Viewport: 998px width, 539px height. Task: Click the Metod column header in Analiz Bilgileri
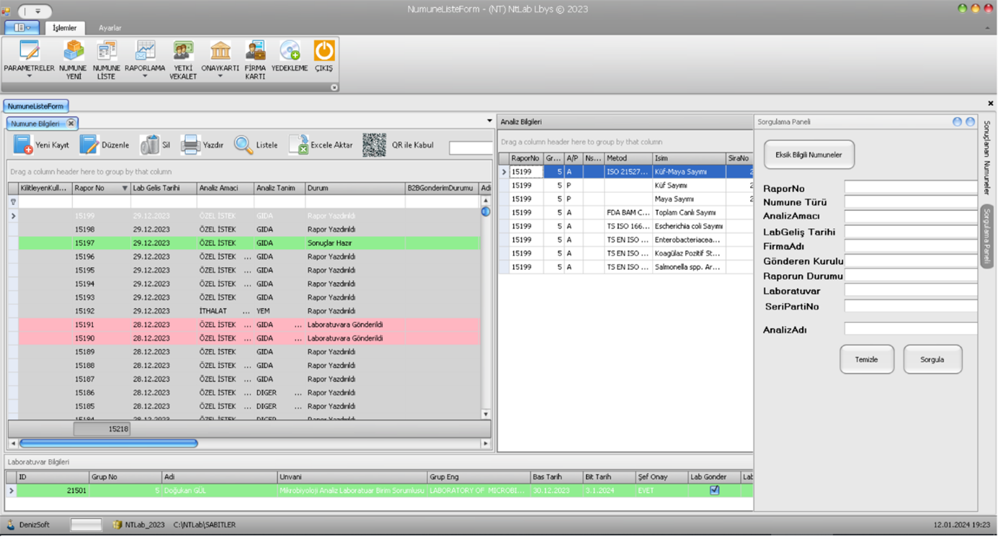[x=628, y=158]
